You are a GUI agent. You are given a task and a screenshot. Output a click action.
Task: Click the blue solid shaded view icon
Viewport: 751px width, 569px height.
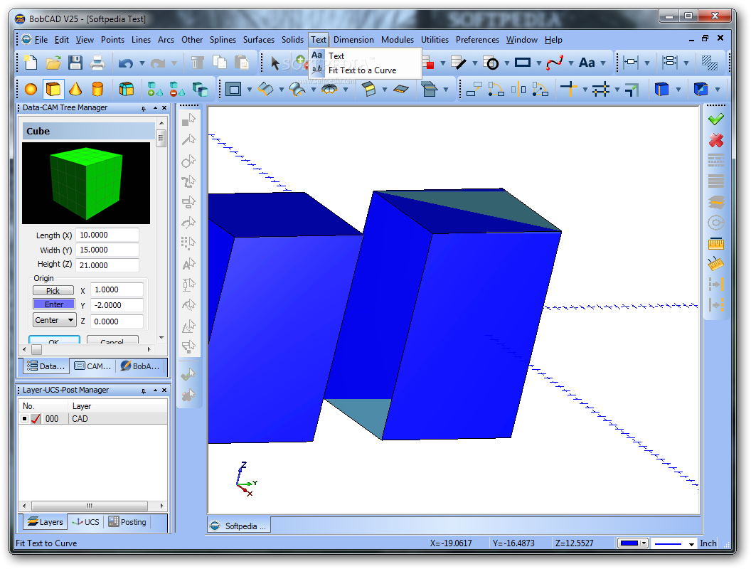tap(661, 89)
